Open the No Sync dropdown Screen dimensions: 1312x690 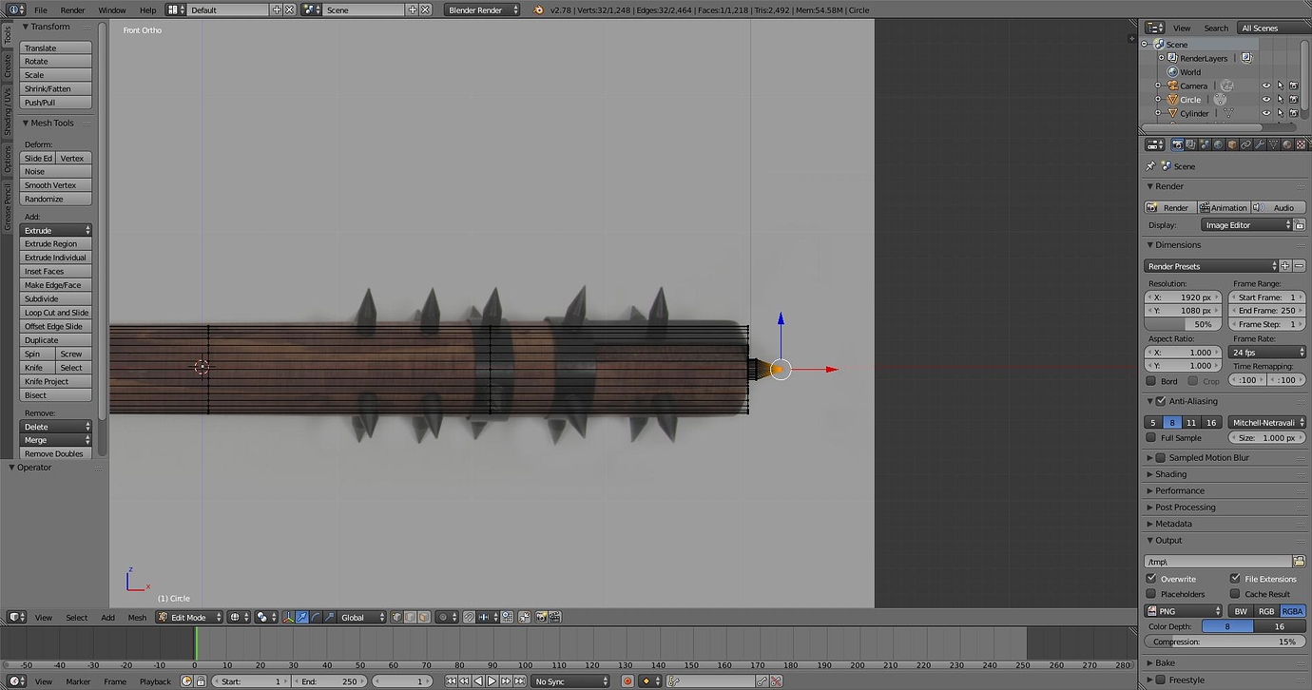click(570, 681)
